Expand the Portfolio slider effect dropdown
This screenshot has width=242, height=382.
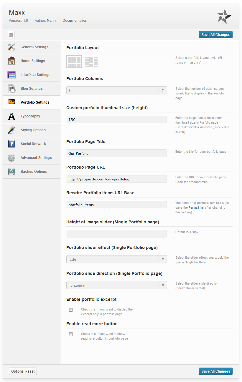point(117,259)
